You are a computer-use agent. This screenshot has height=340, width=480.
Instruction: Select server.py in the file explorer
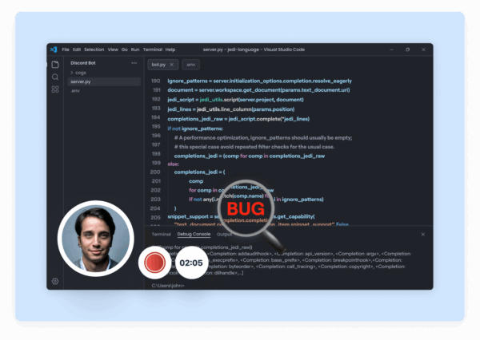click(80, 81)
